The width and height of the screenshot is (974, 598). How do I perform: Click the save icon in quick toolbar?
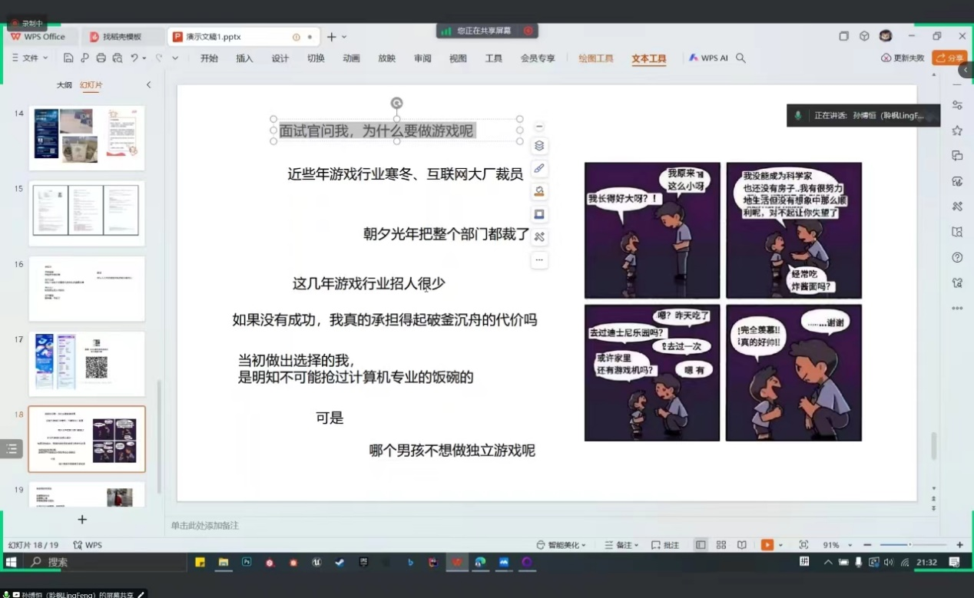click(x=68, y=58)
